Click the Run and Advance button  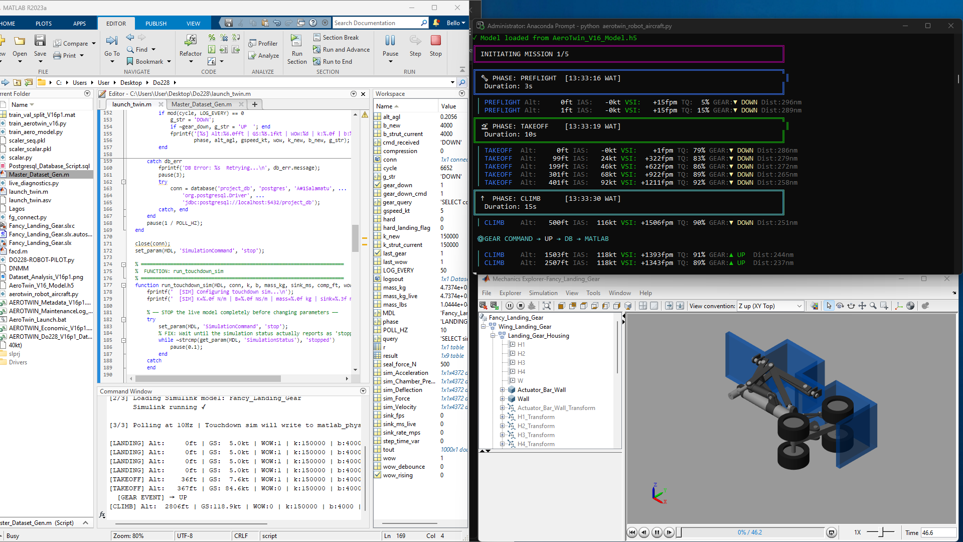[341, 50]
